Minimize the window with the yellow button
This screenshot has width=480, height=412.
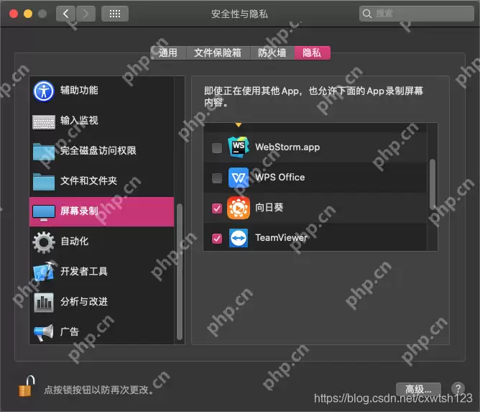point(28,14)
